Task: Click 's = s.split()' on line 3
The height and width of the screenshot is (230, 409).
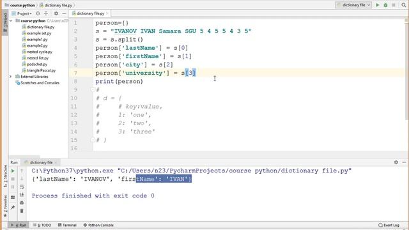Action: click(120, 40)
